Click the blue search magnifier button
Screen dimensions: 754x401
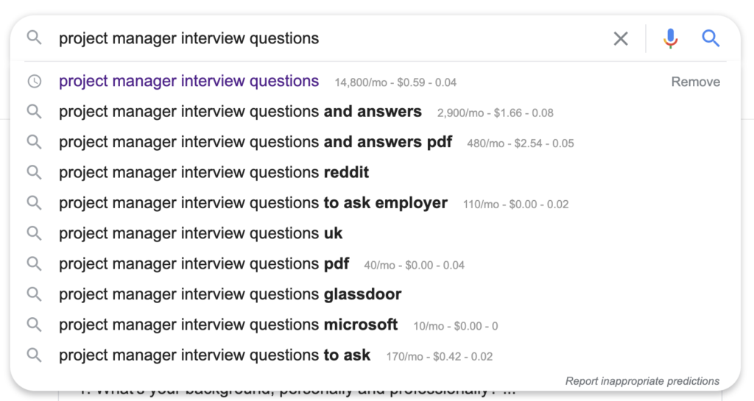click(x=711, y=38)
